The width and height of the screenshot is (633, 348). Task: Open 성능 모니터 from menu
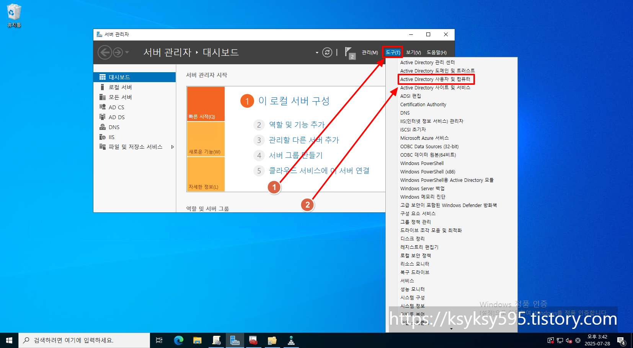(412, 289)
